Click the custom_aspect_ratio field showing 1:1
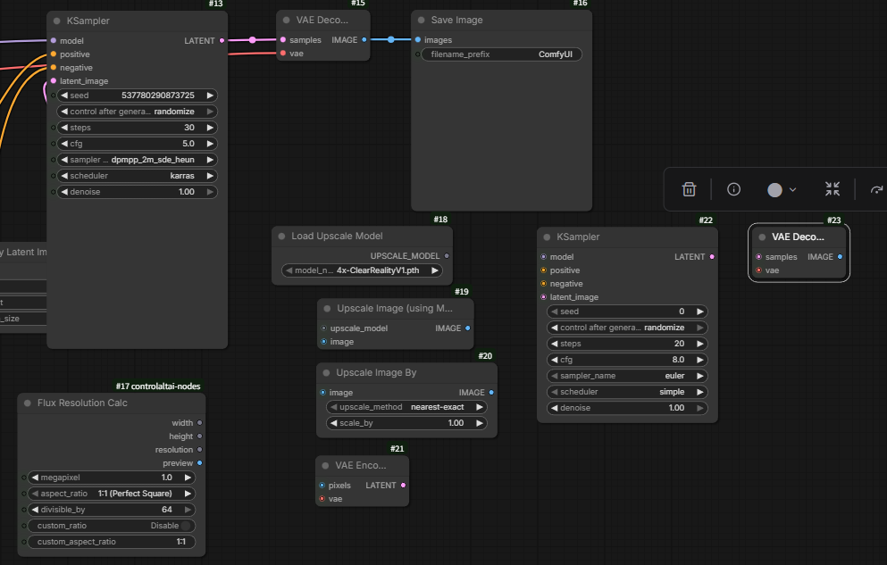Image resolution: width=887 pixels, height=565 pixels. [112, 542]
